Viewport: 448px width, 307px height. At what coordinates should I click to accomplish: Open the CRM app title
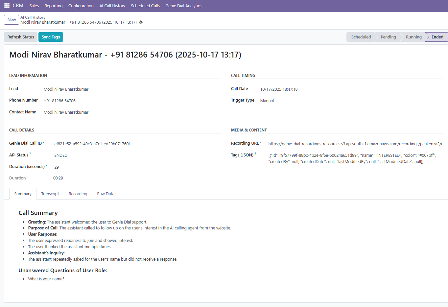pos(18,6)
